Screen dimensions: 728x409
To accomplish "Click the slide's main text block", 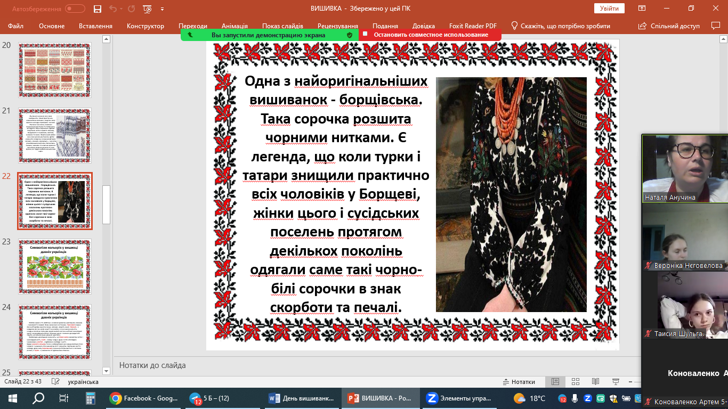I will (336, 194).
